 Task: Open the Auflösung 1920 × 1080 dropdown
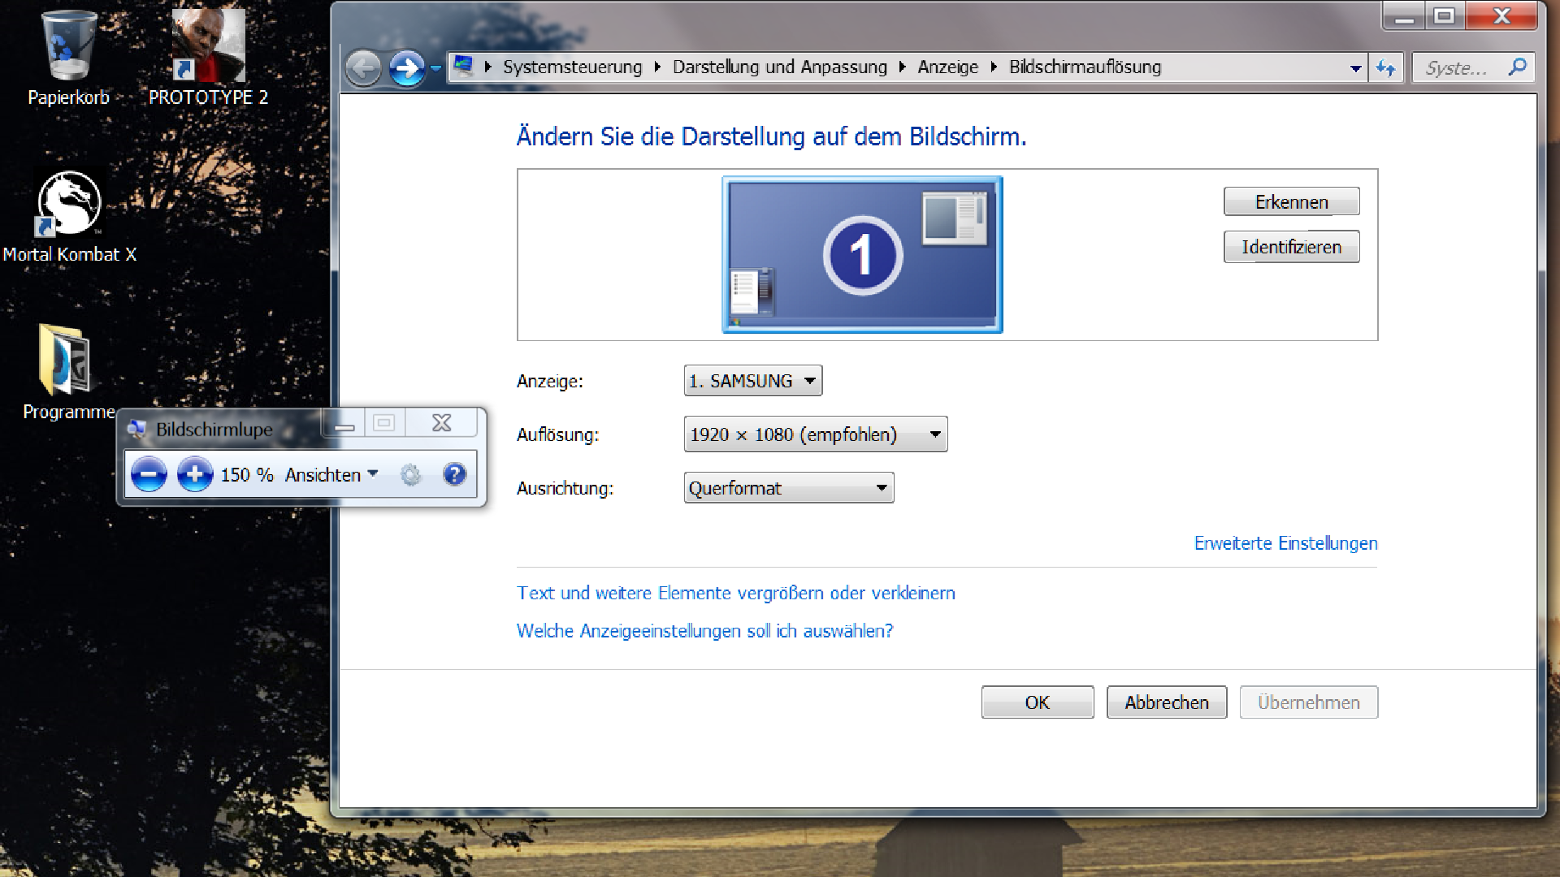coord(815,434)
